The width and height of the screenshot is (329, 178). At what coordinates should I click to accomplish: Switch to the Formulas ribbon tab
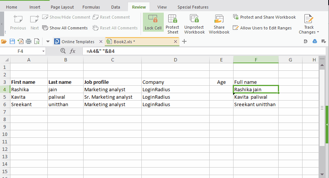[91, 7]
